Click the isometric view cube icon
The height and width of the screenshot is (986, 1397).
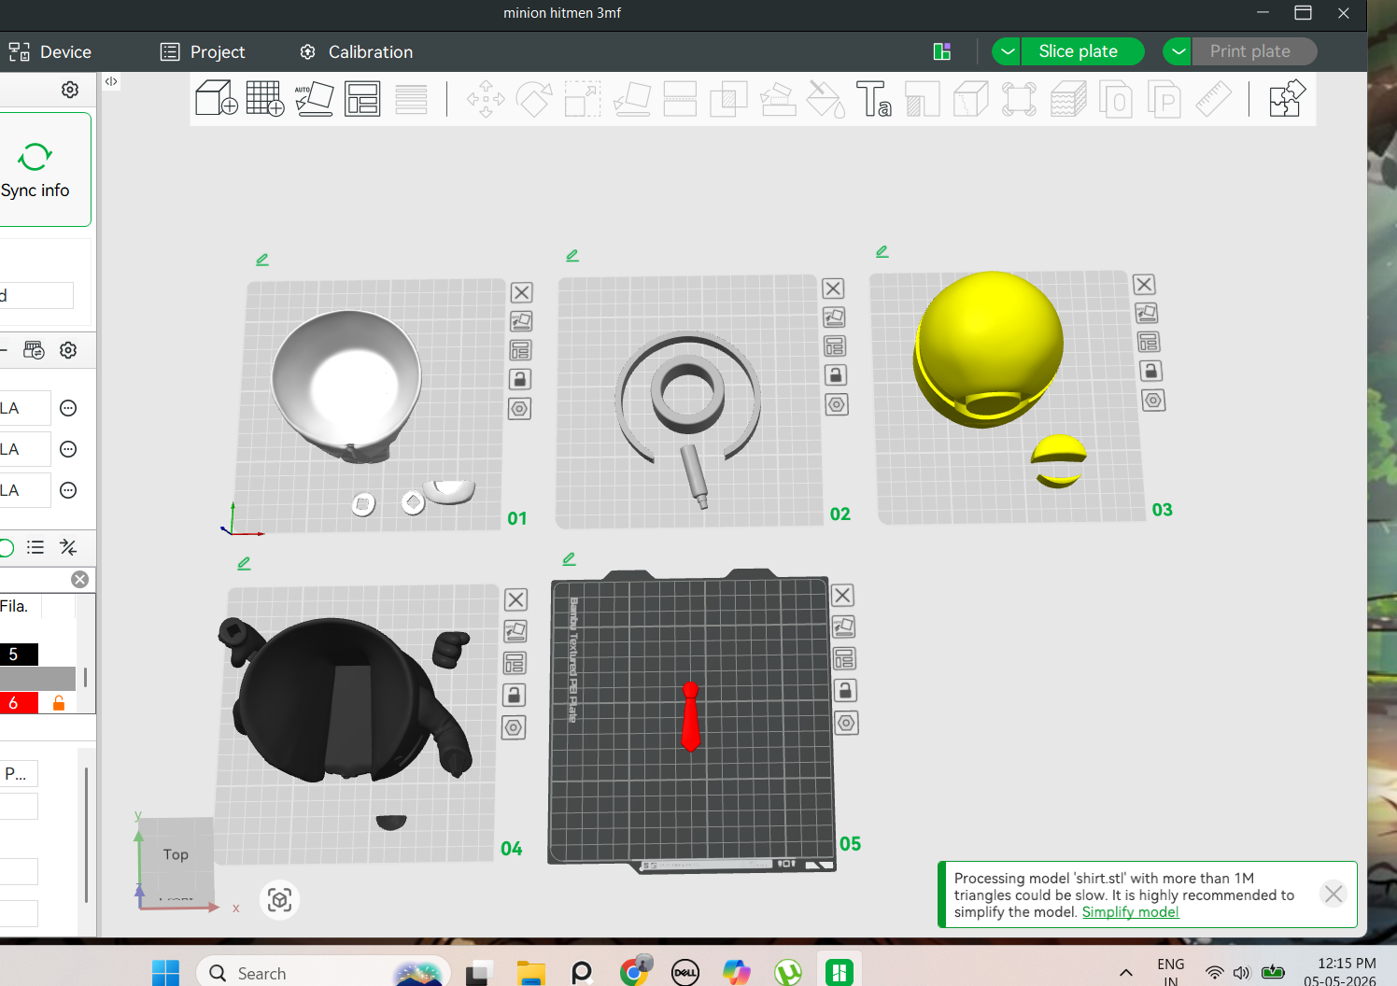tap(280, 900)
